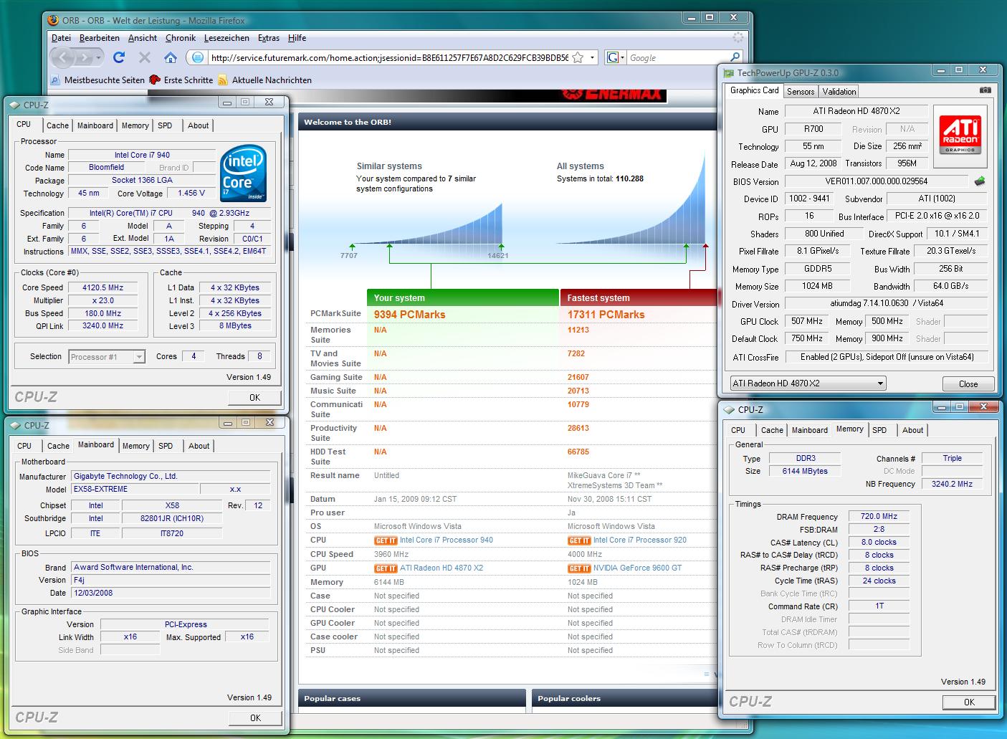Open NVIDIA GeForce 9600 GT link

click(638, 568)
